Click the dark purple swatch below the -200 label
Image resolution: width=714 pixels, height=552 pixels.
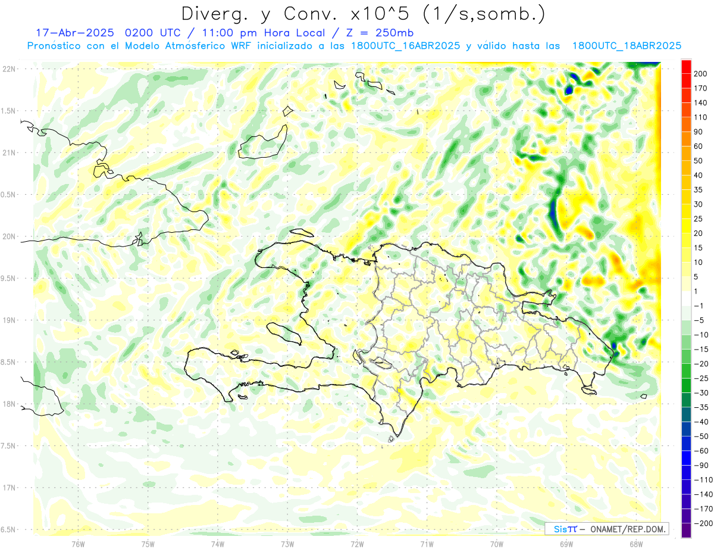point(686,530)
